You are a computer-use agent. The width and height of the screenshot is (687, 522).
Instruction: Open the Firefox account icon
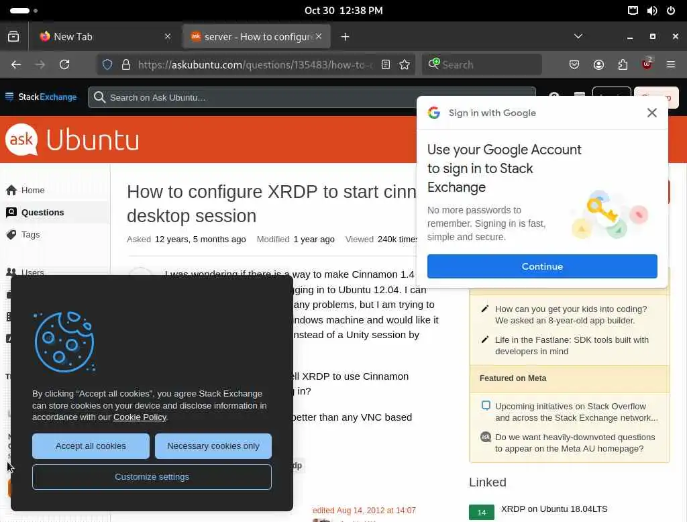click(x=598, y=65)
